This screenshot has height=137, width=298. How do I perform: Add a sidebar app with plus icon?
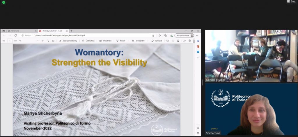198,57
